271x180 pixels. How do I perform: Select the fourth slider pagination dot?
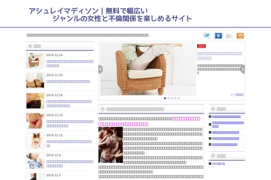[175, 98]
